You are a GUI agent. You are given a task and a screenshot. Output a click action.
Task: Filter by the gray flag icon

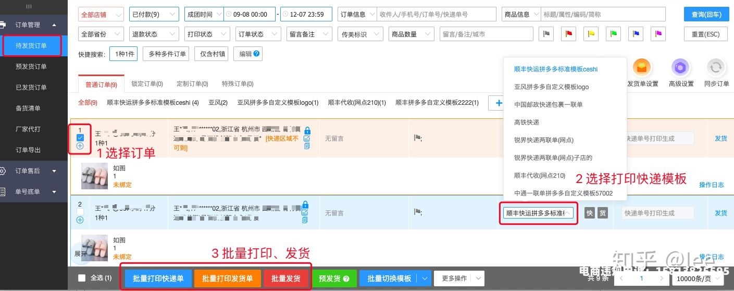click(x=546, y=34)
